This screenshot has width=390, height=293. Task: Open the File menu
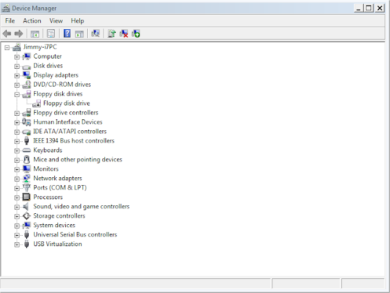(10, 21)
